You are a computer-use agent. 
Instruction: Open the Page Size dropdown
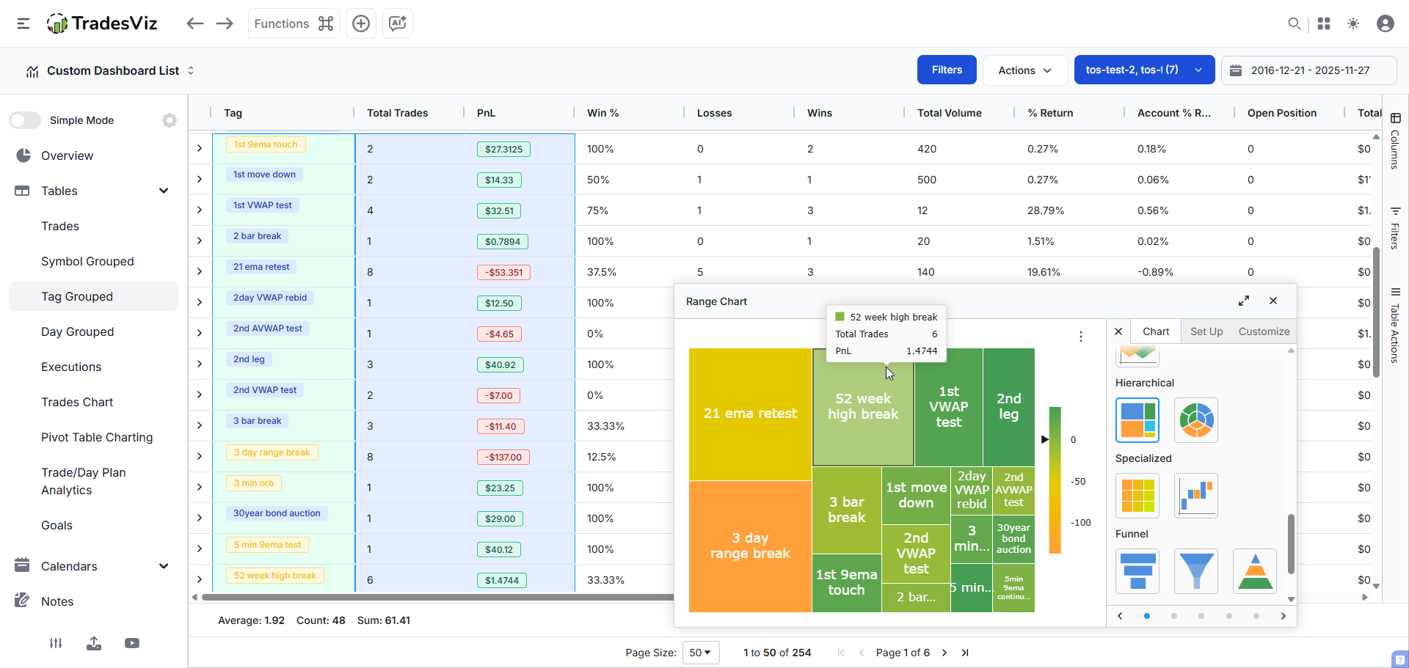pyautogui.click(x=701, y=653)
